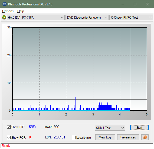The height and width of the screenshot is (149, 154).
Task: Close the PlexTools window
Action: pos(148,4)
